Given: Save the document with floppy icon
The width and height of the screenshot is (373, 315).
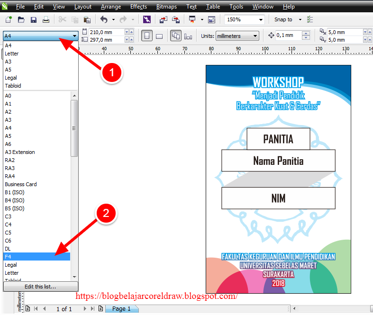Looking at the screenshot, I should tap(34, 19).
